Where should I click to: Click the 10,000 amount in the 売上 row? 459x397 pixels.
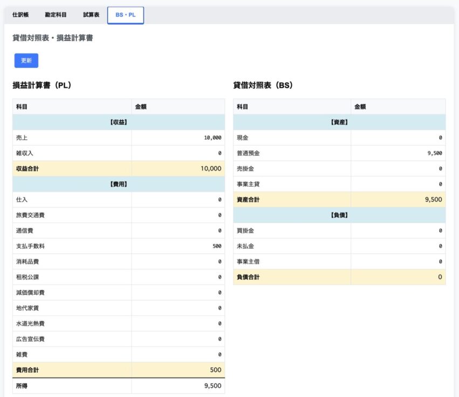pos(213,138)
